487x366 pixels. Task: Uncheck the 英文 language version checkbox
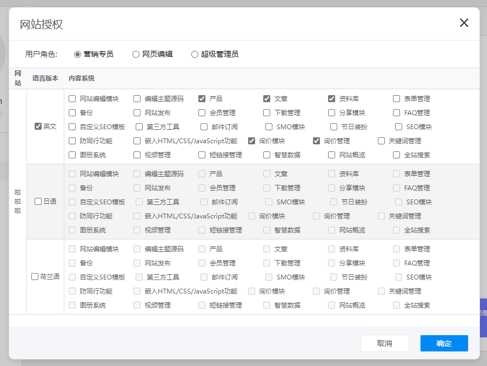(x=38, y=126)
